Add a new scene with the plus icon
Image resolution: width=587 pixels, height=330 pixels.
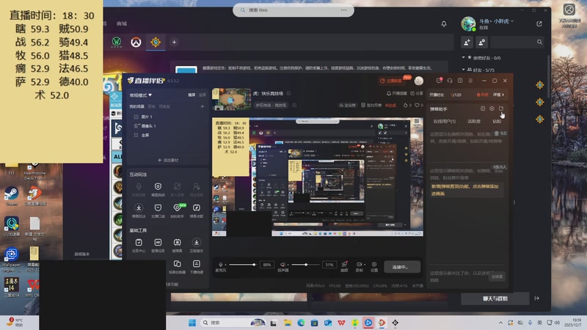point(203,106)
